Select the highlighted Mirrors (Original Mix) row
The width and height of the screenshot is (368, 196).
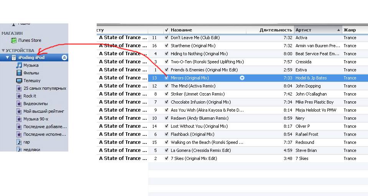tap(258, 78)
